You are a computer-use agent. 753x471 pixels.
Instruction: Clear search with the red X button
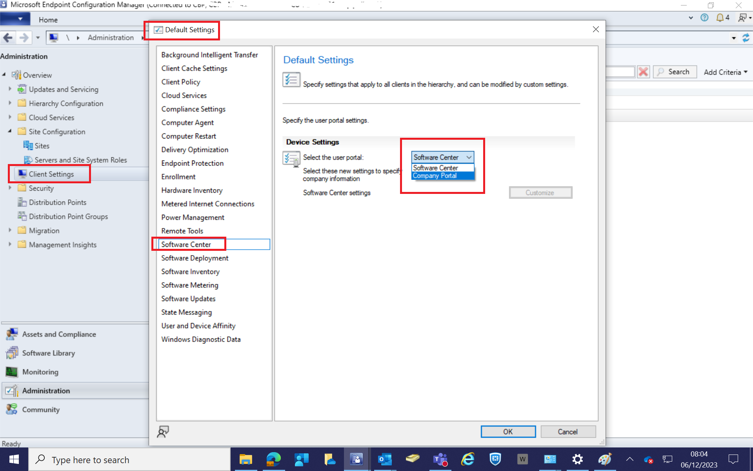[x=643, y=72]
